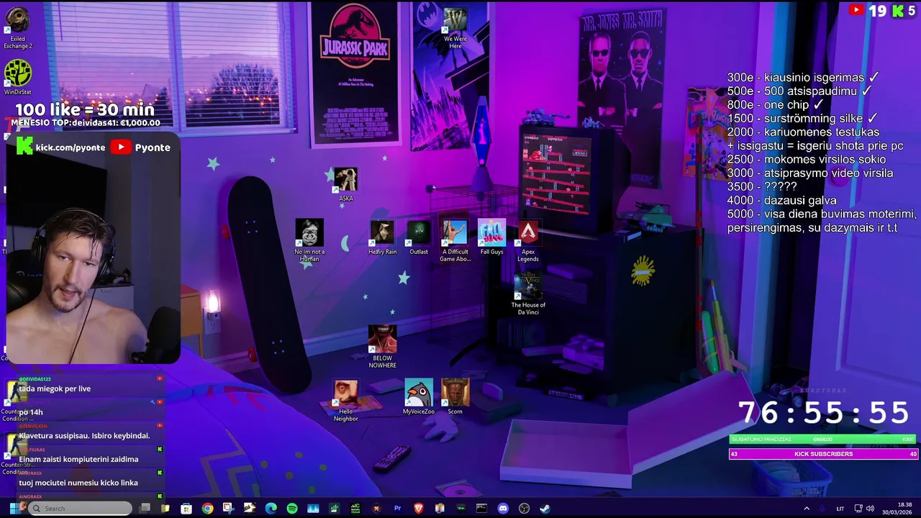This screenshot has width=921, height=518.
Task: Open OBS Studio from the taskbar
Action: [x=524, y=509]
